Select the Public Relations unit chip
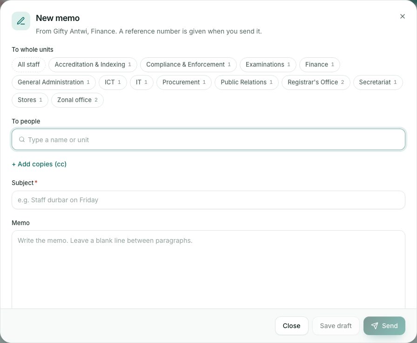This screenshot has width=417, height=343. pyautogui.click(x=247, y=82)
